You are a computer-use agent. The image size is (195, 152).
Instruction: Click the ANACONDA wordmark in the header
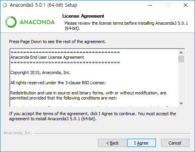pos(37,22)
